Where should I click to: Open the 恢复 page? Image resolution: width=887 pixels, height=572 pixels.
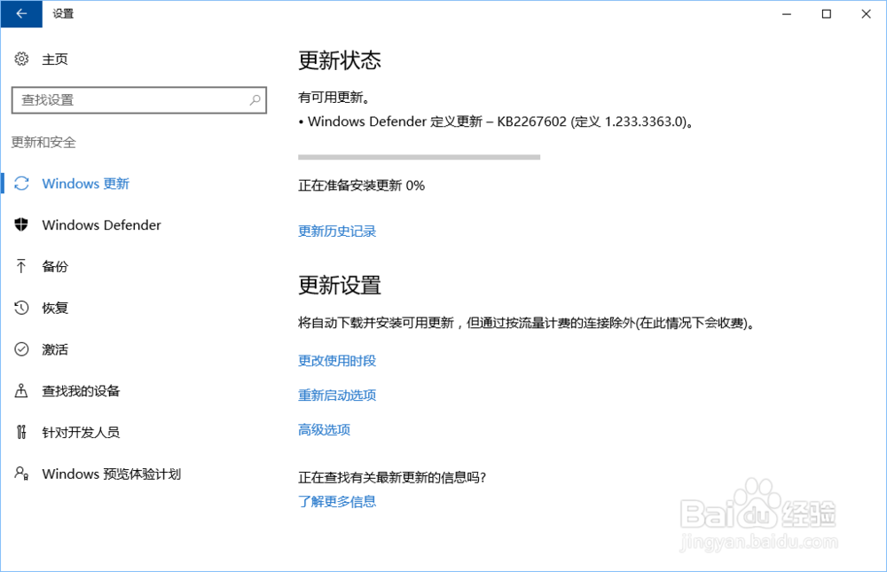tap(55, 308)
